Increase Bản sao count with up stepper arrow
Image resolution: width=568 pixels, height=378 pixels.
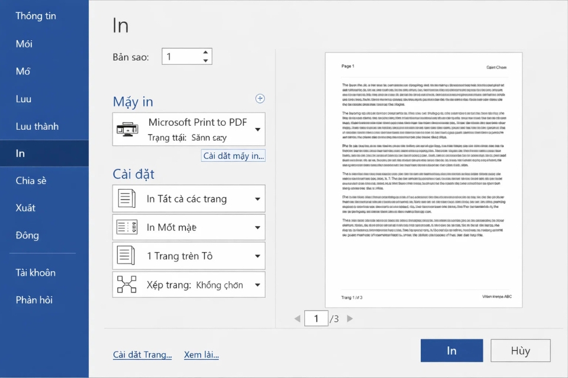205,53
